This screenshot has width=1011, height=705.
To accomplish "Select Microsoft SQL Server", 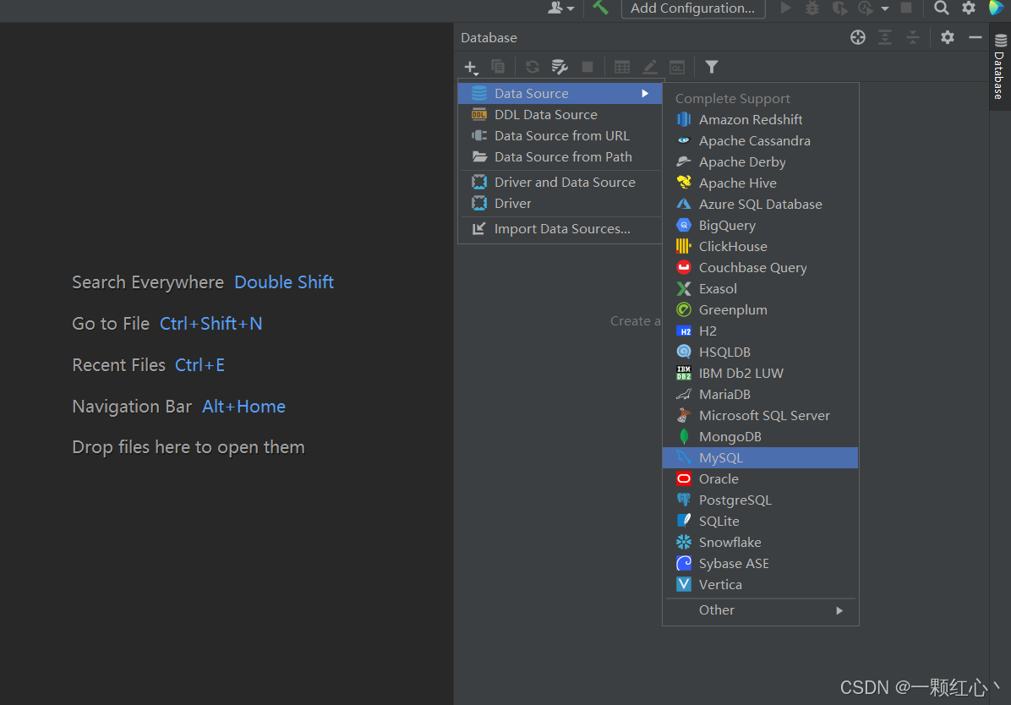I will 760,416.
